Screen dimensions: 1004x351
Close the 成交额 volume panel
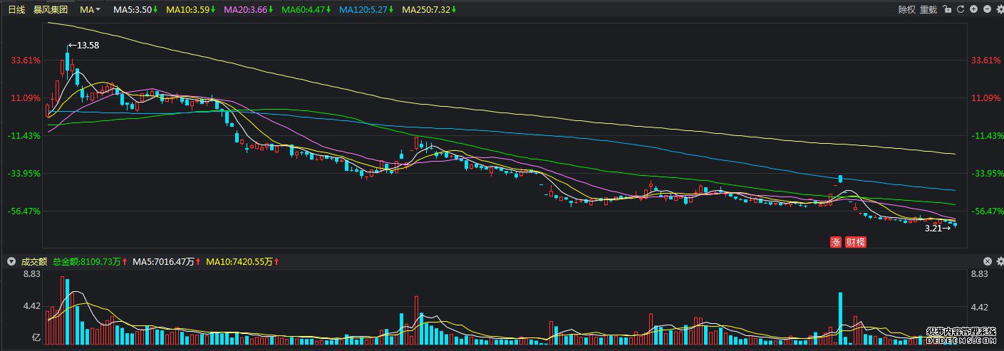988,262
